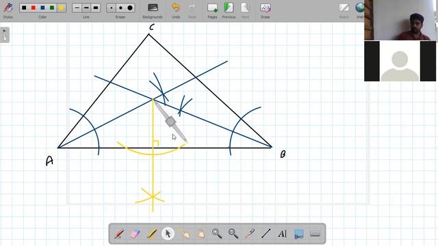Select the black color swatch

point(24,8)
